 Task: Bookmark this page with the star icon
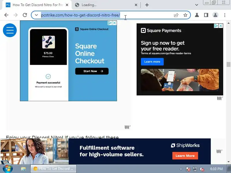(x=185, y=15)
